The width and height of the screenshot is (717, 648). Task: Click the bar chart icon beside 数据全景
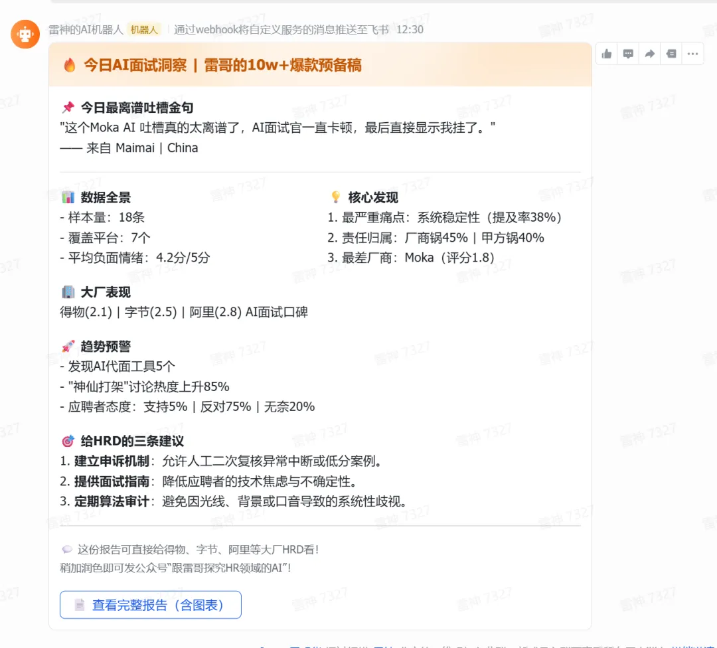pos(68,197)
